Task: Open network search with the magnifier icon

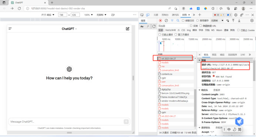Action: pos(178,21)
